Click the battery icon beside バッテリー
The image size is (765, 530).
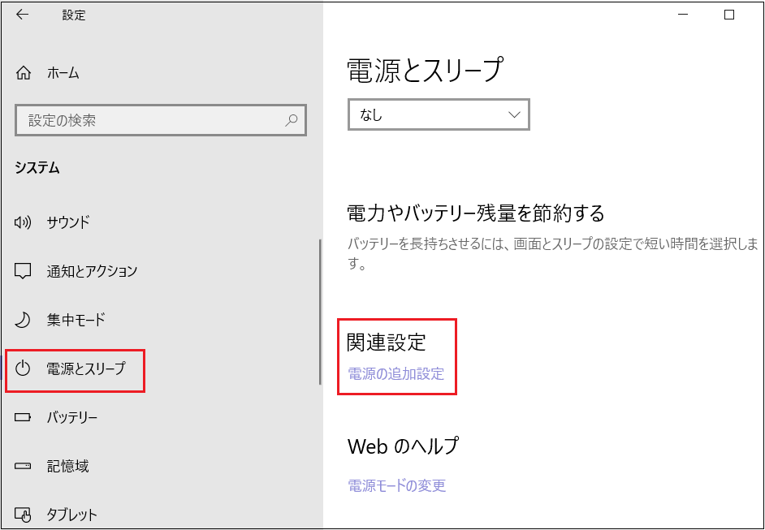pos(24,418)
